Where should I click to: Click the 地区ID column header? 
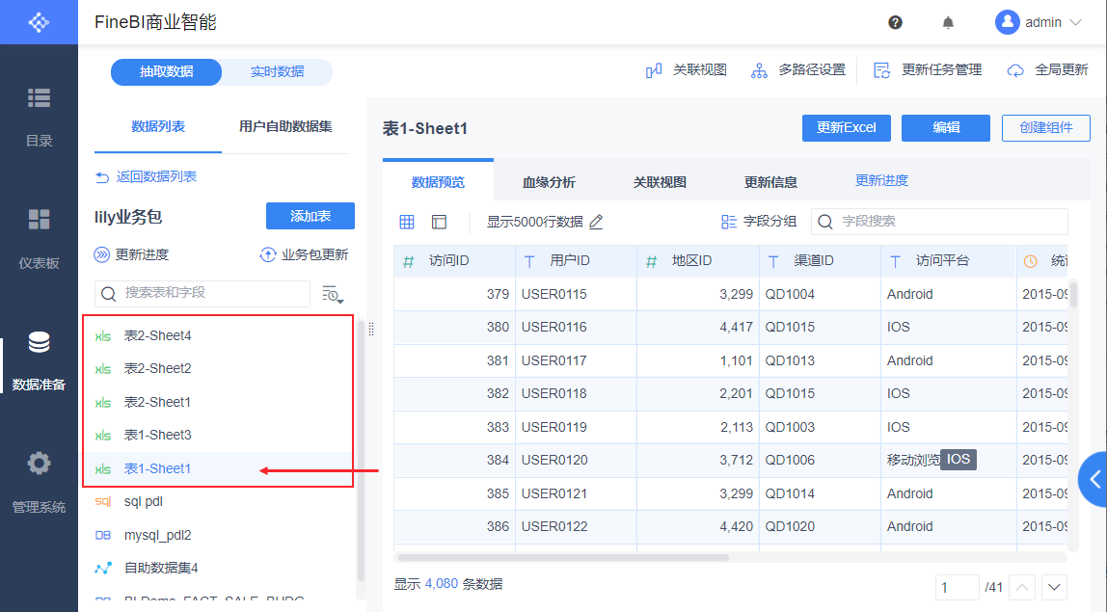pos(697,261)
